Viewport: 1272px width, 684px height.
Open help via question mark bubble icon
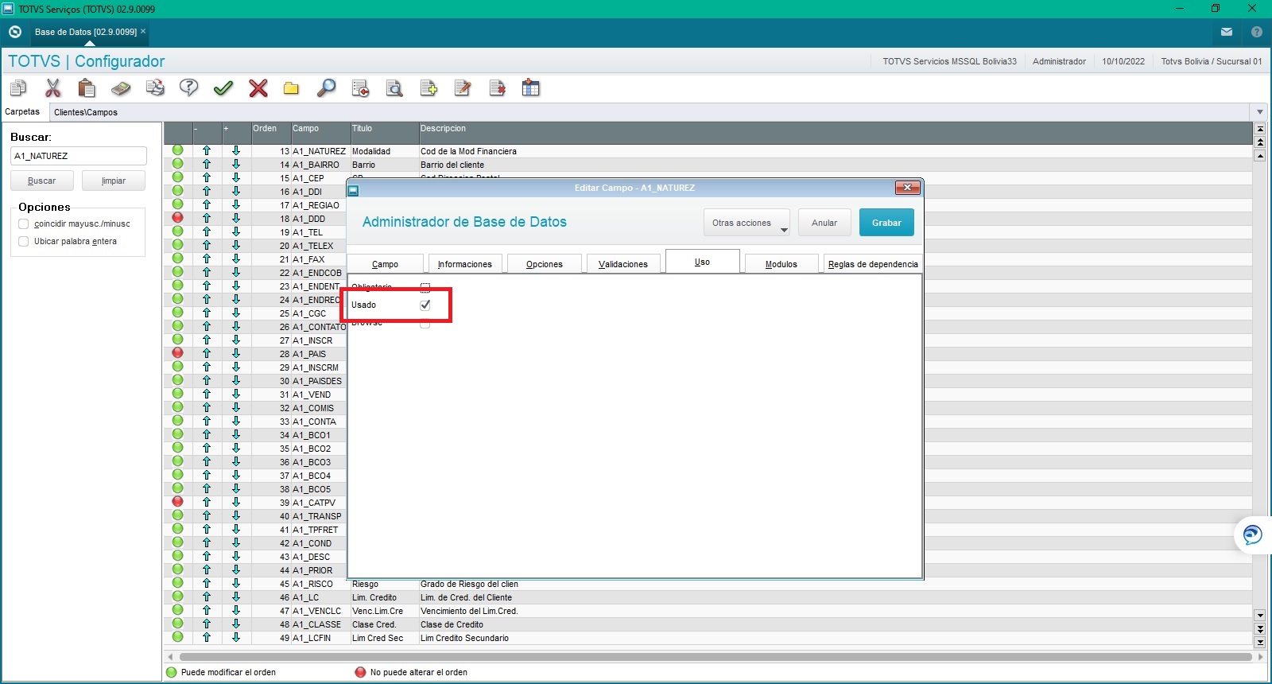click(189, 87)
